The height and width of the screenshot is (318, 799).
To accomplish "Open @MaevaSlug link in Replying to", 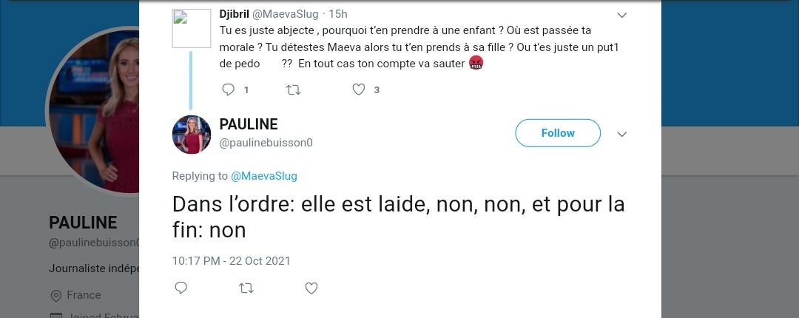I will pyautogui.click(x=264, y=176).
